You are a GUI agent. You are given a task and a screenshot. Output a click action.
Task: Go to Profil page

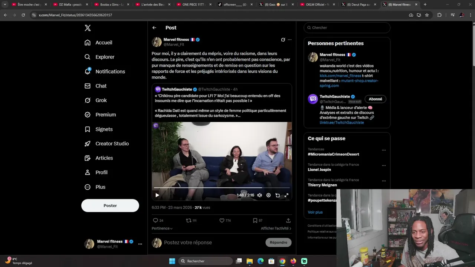click(96, 173)
